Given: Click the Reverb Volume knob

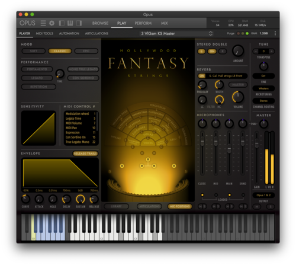Looking at the screenshot, I should point(238,97).
